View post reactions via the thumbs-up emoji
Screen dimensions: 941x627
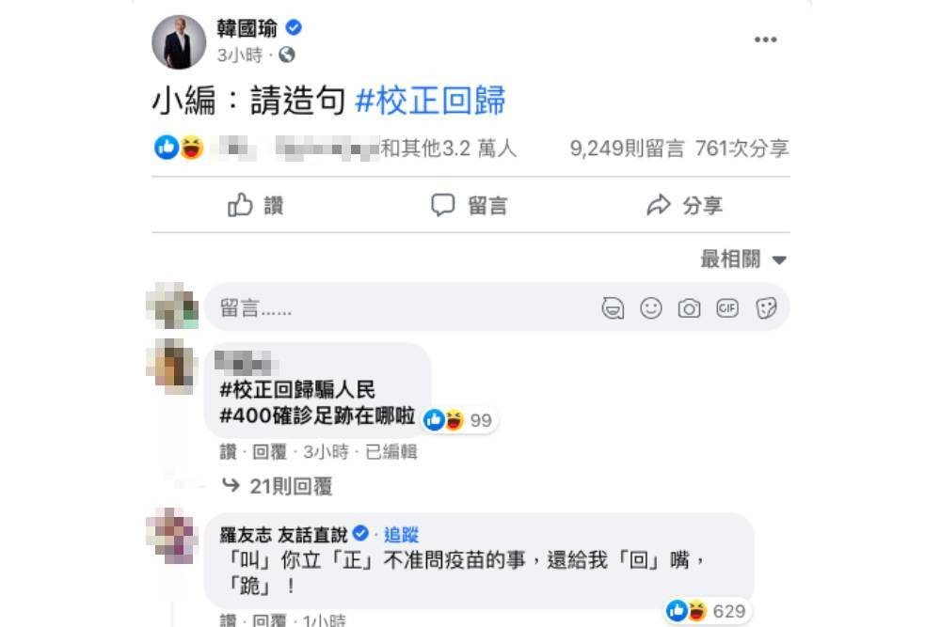point(167,148)
